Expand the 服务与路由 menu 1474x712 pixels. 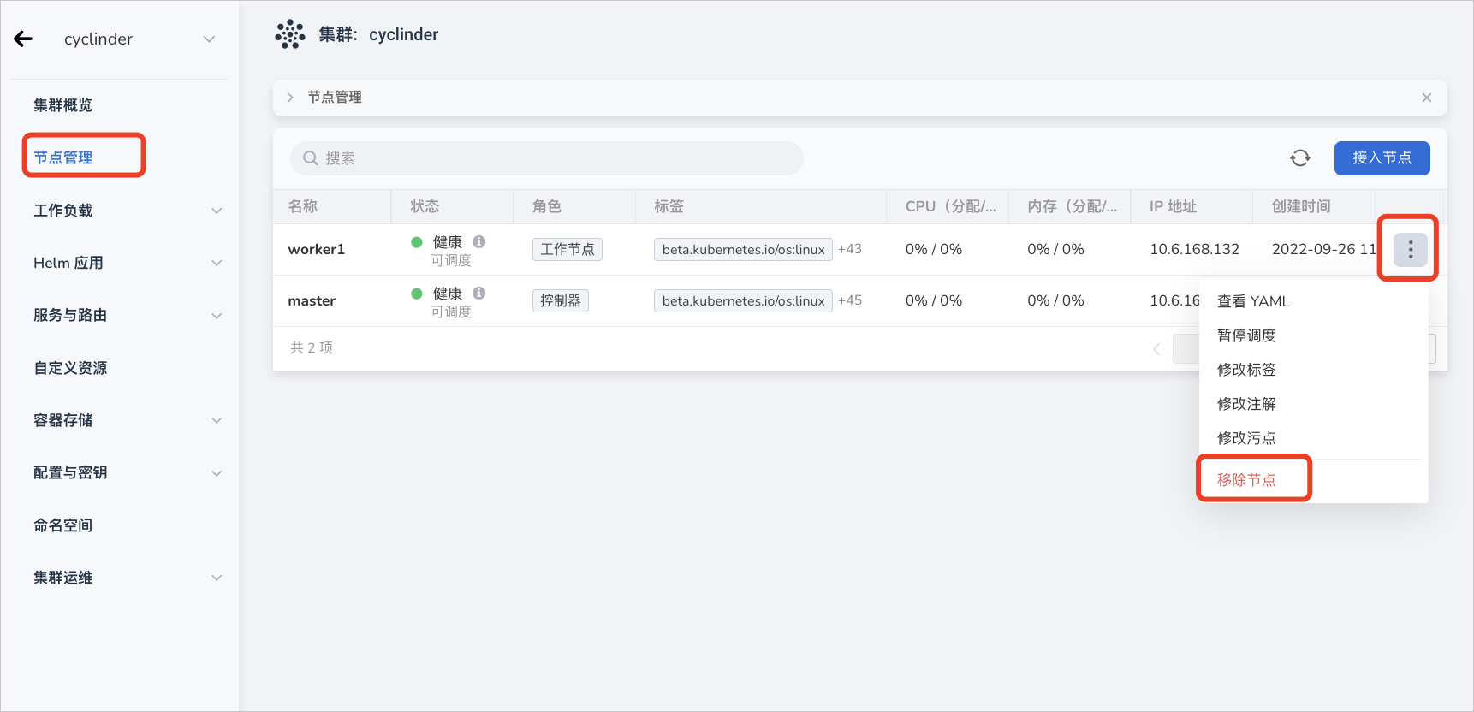pyautogui.click(x=217, y=315)
